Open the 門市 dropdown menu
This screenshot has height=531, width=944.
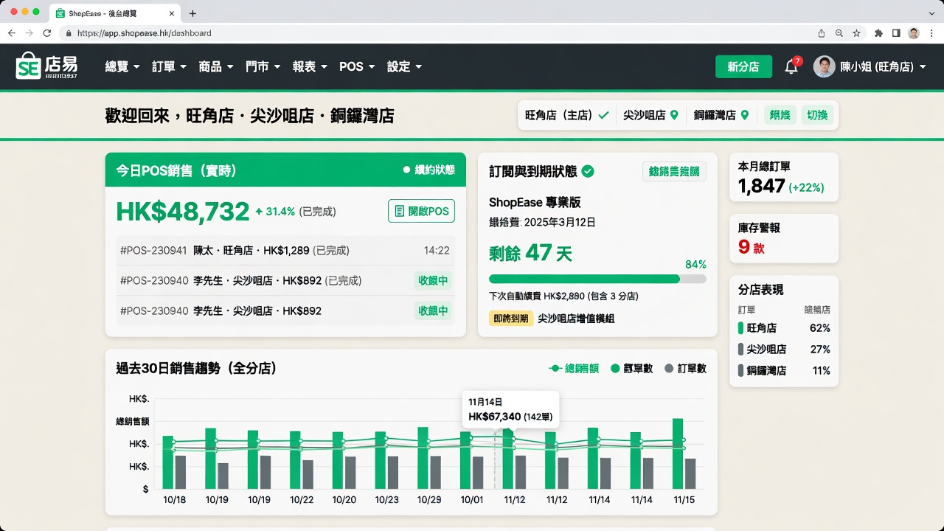263,66
